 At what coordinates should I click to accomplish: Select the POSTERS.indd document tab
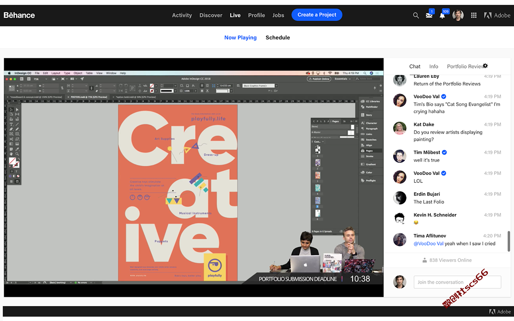tap(86, 97)
